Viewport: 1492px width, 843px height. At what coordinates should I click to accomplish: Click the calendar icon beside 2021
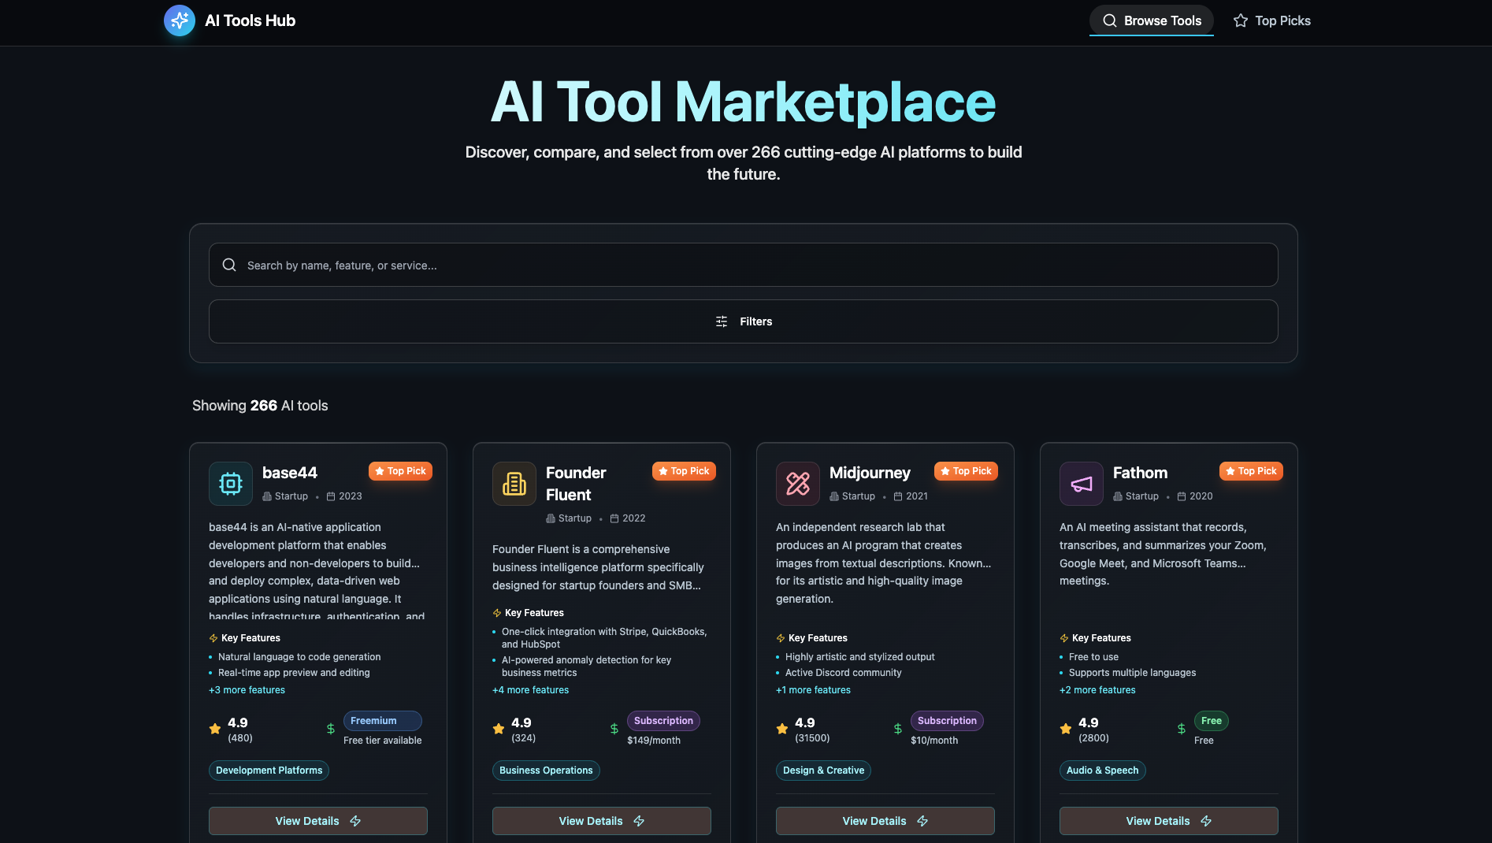[898, 496]
